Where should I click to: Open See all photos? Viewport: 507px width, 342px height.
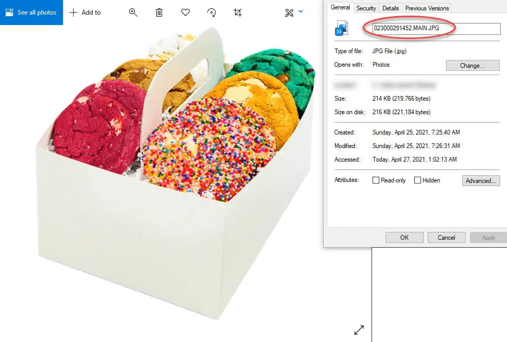coord(31,12)
